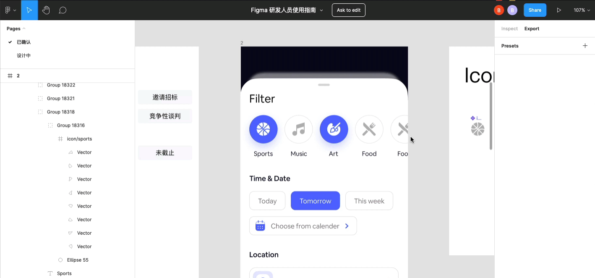Image resolution: width=595 pixels, height=278 pixels.
Task: Select the Hand tool
Action: pyautogui.click(x=46, y=10)
